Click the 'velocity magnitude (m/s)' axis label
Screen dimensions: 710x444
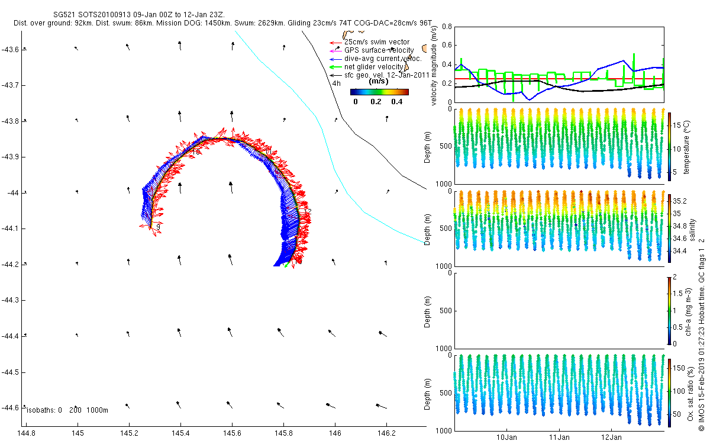coord(434,65)
